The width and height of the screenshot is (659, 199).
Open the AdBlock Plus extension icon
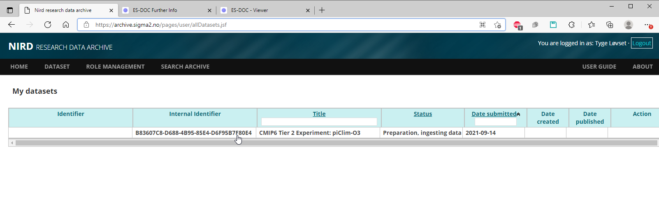pos(517,25)
